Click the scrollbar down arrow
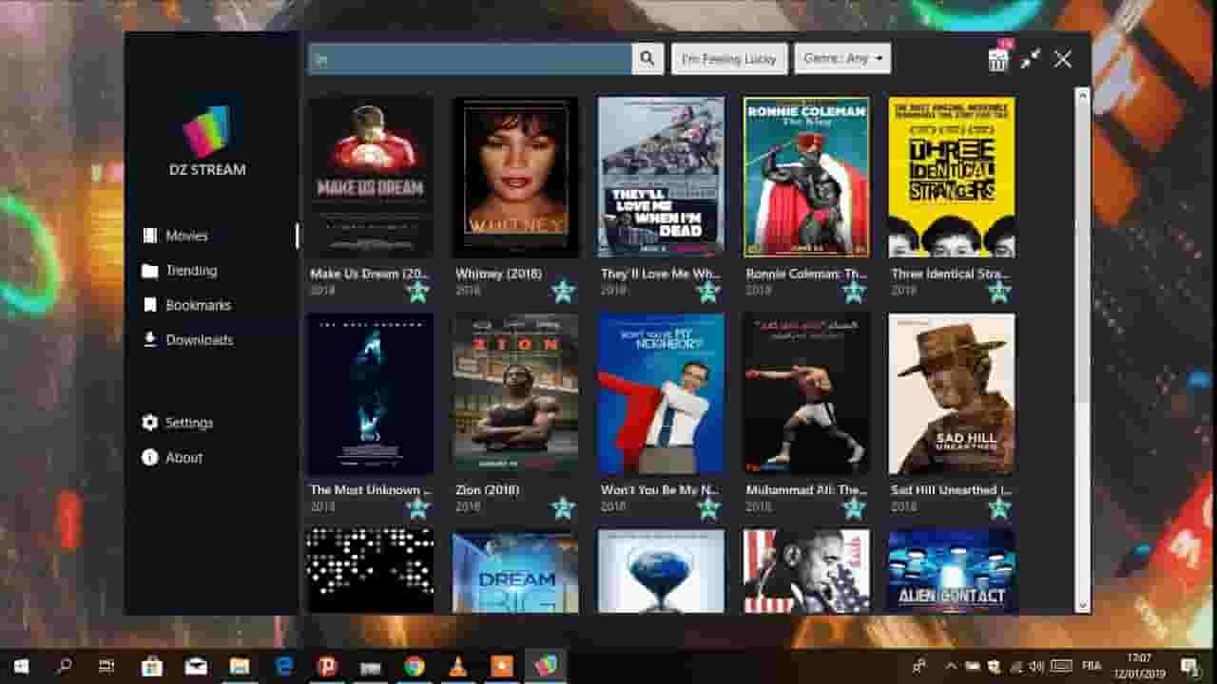The image size is (1217, 684). (1082, 605)
